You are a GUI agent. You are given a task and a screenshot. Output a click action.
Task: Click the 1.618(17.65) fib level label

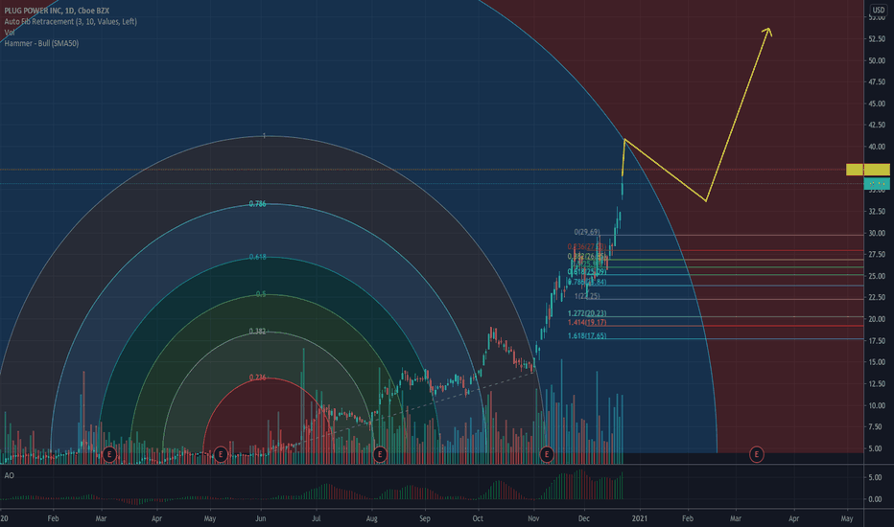[587, 336]
